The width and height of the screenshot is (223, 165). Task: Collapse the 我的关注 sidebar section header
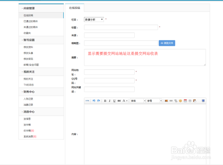pyautogui.click(x=41, y=72)
